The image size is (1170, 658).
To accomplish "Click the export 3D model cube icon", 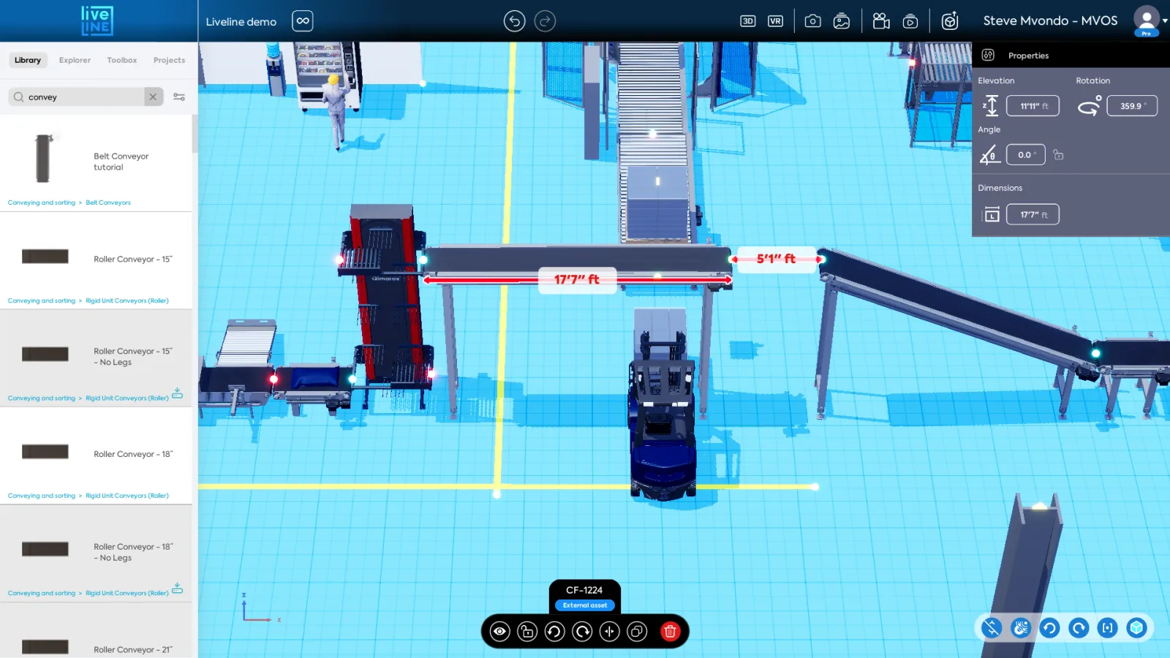I will point(950,21).
